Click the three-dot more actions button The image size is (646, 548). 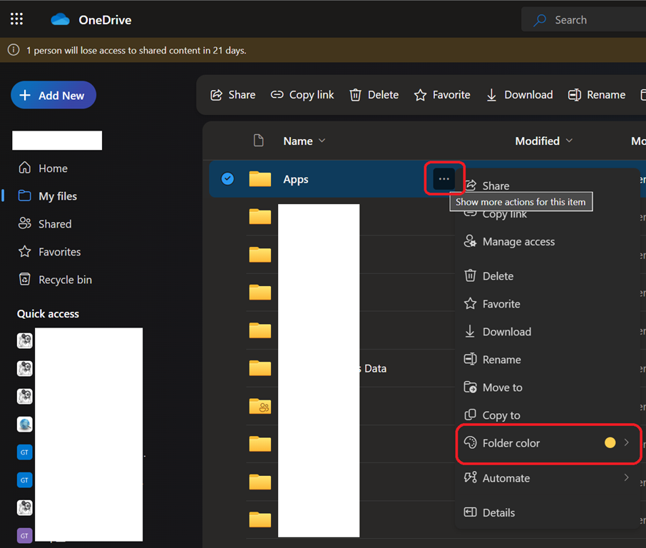pyautogui.click(x=444, y=178)
